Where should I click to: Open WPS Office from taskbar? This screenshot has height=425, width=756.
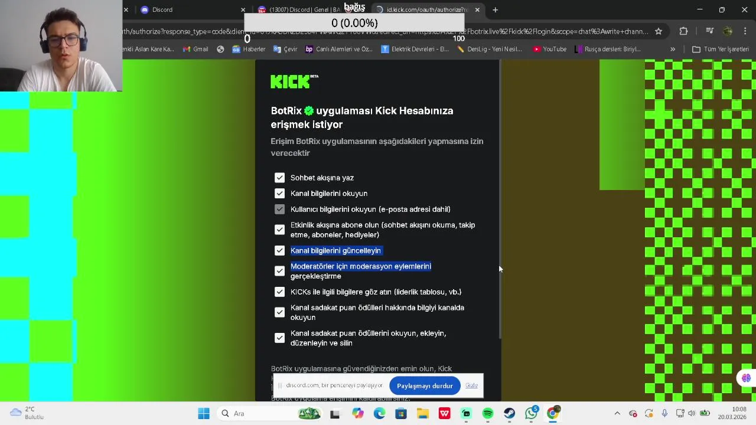pos(444,413)
